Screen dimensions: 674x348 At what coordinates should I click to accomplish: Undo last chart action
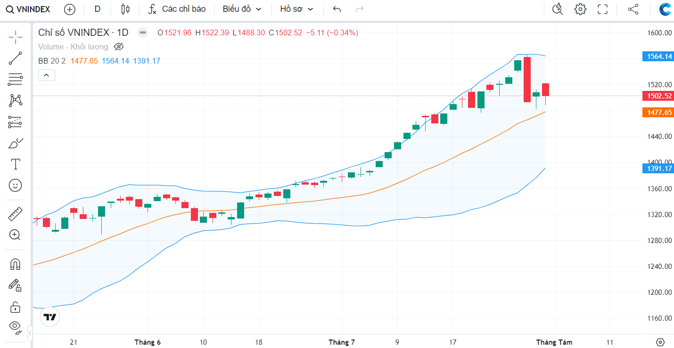pos(337,9)
